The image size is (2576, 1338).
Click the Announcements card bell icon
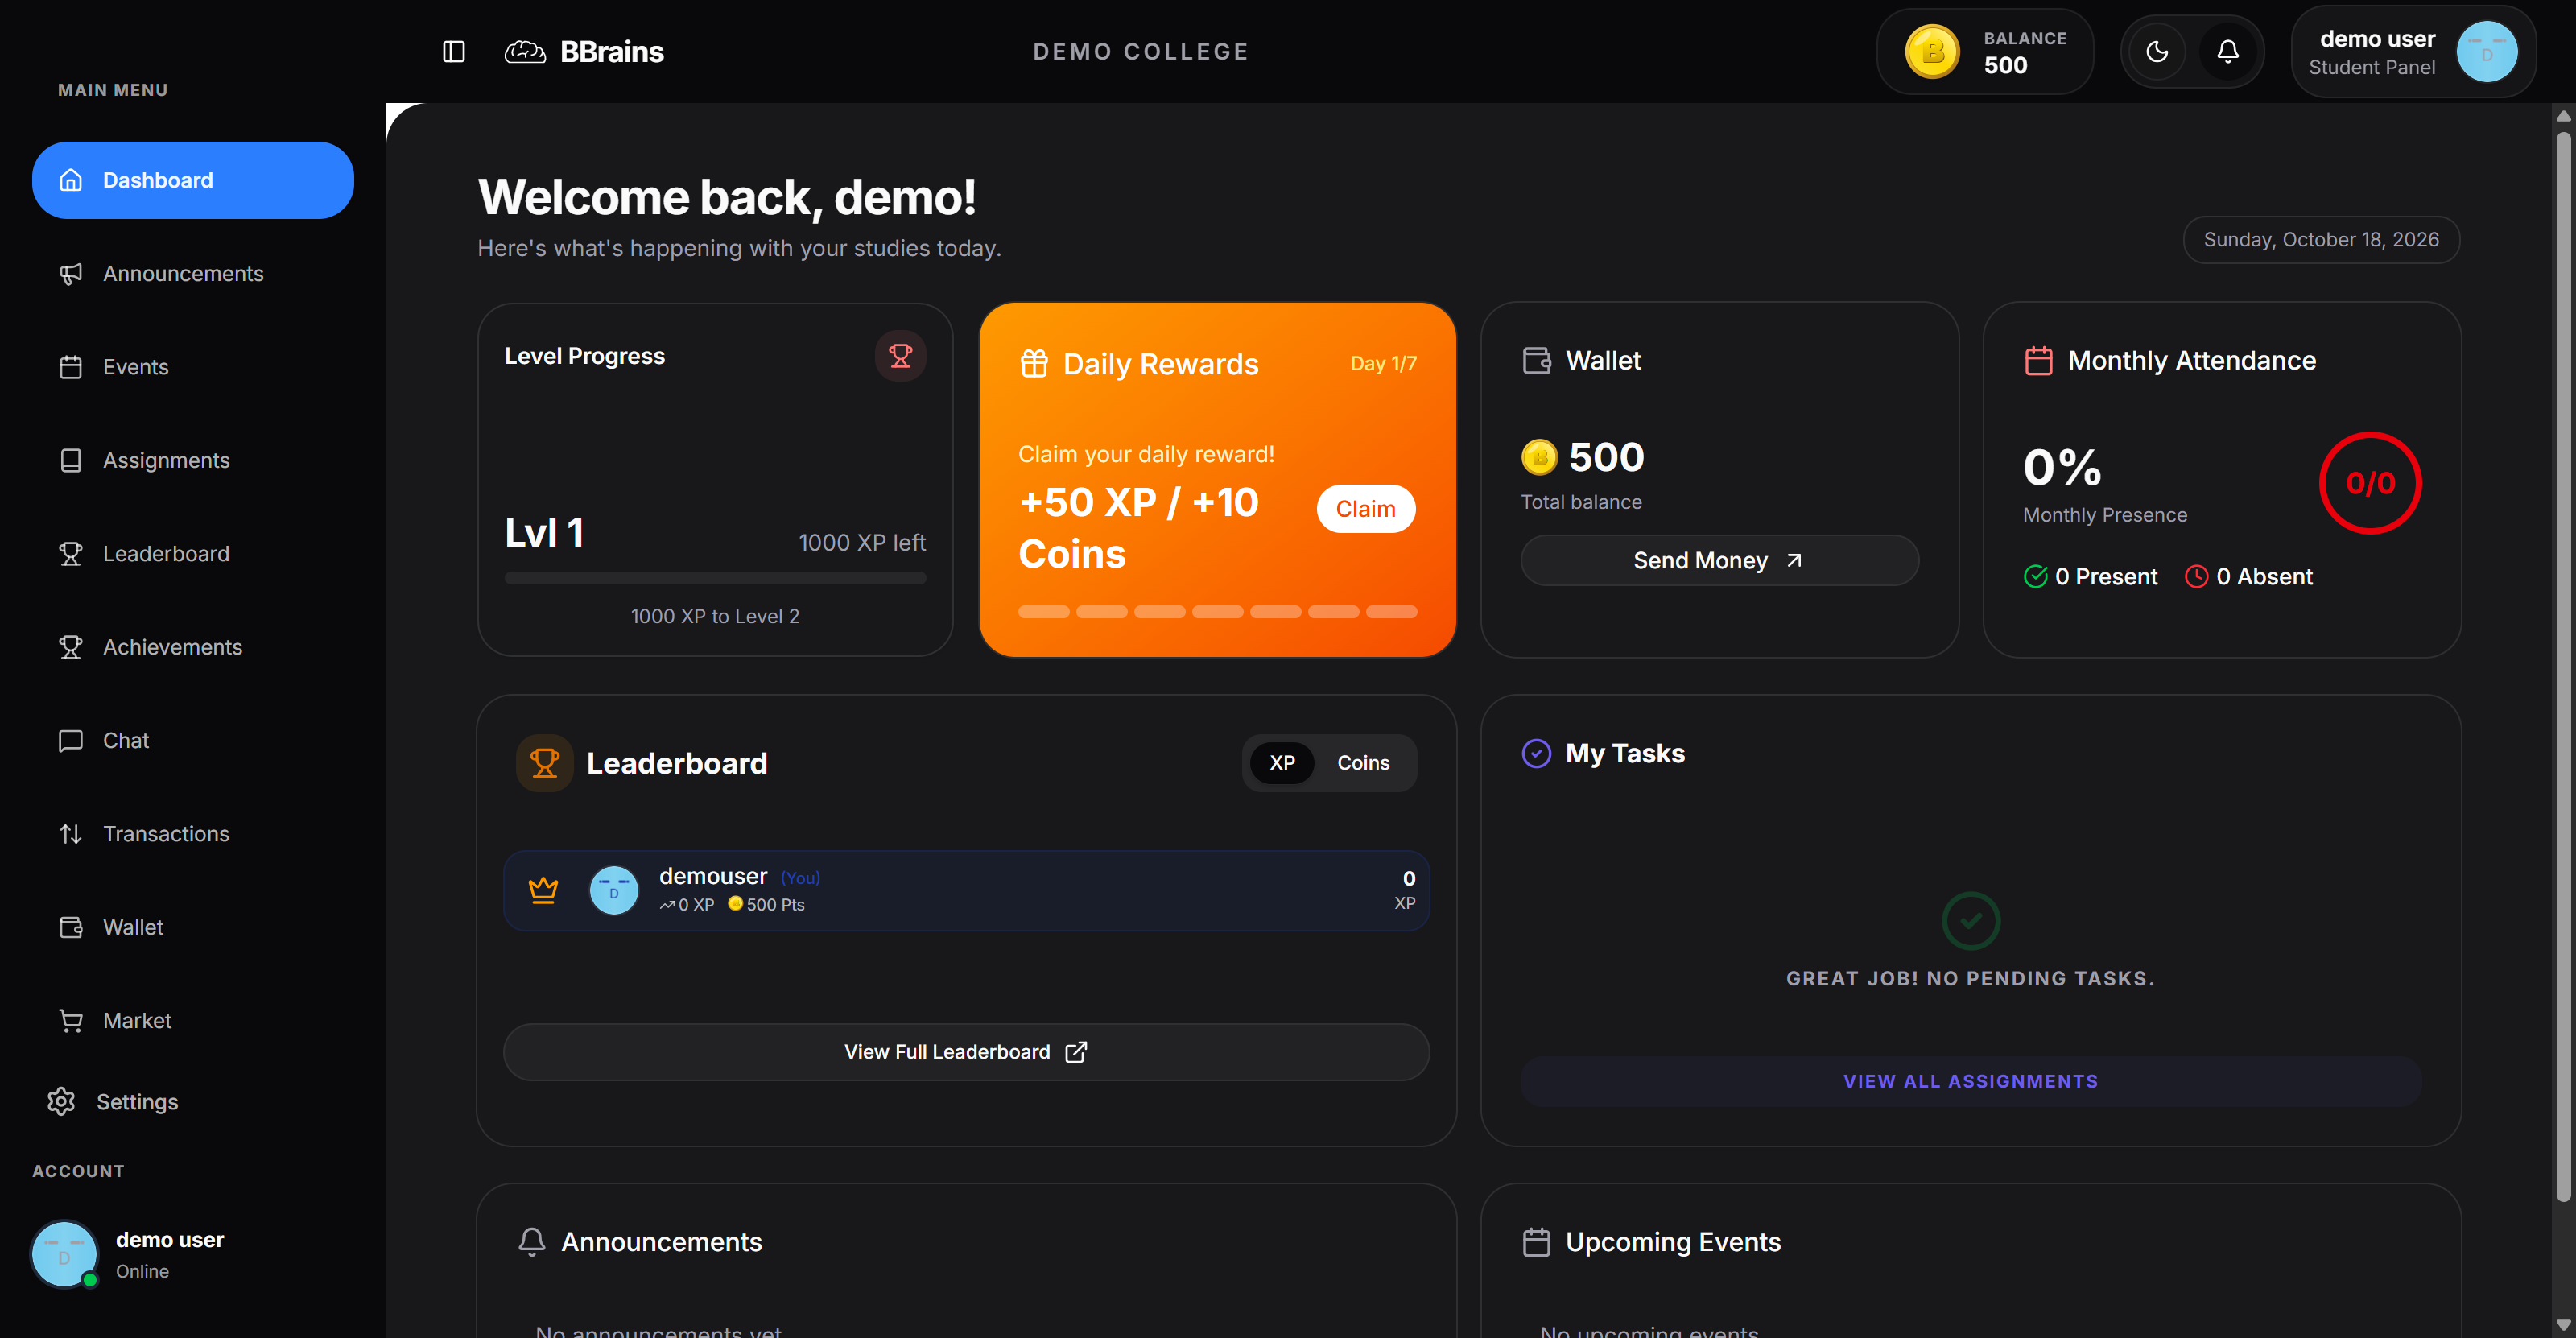(x=532, y=1242)
